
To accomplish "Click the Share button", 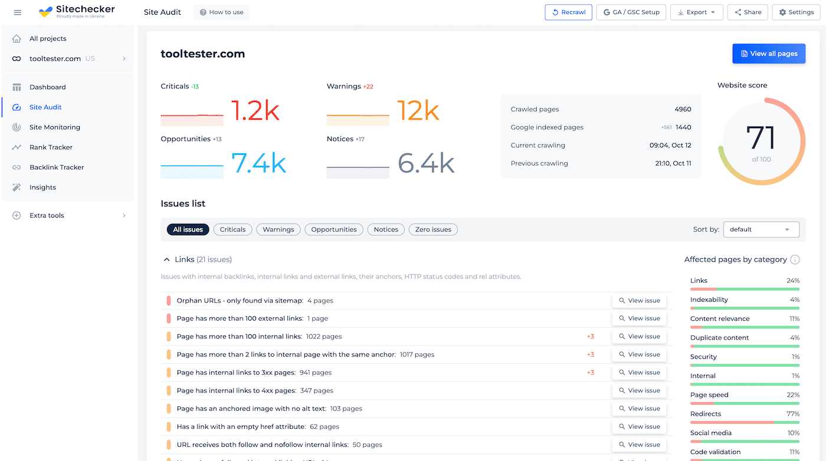I will tap(748, 12).
